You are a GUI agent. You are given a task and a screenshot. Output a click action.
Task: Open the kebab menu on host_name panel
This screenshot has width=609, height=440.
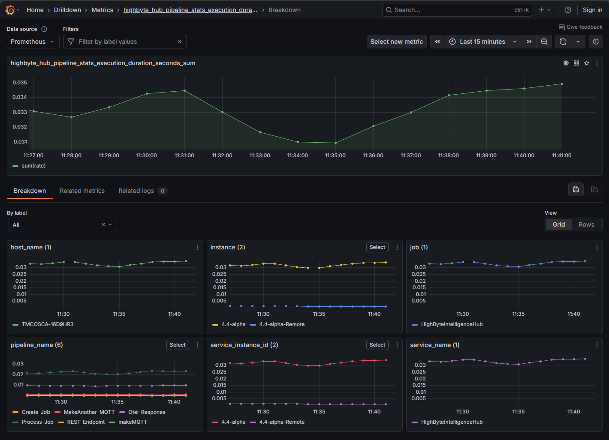198,247
